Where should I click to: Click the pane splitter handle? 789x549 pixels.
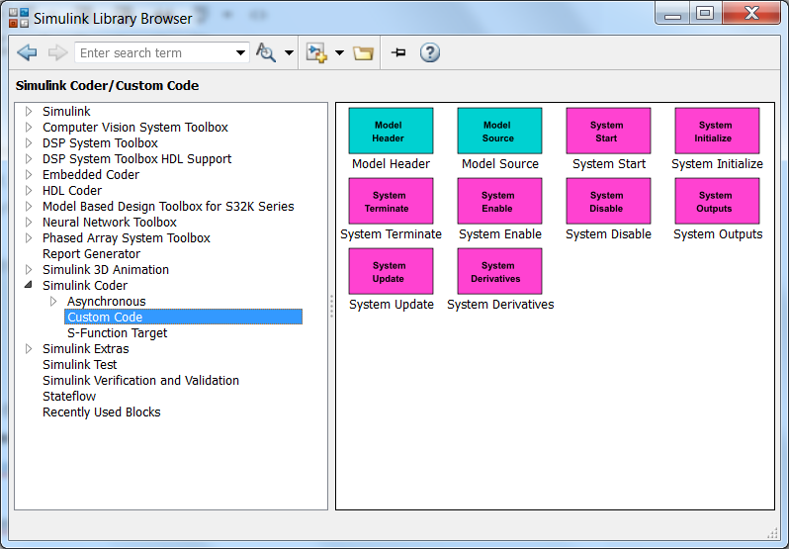(331, 306)
